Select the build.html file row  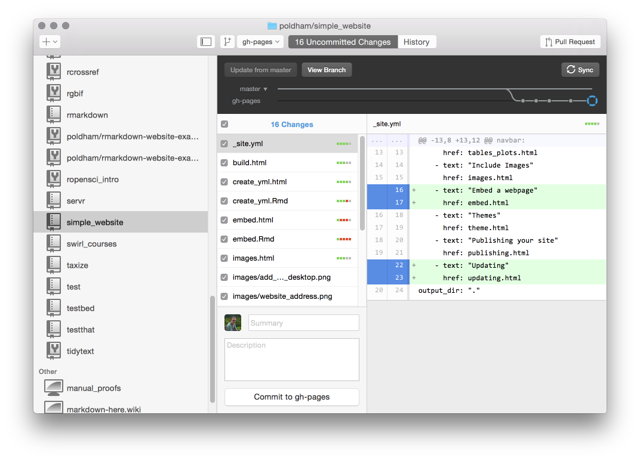pyautogui.click(x=288, y=163)
